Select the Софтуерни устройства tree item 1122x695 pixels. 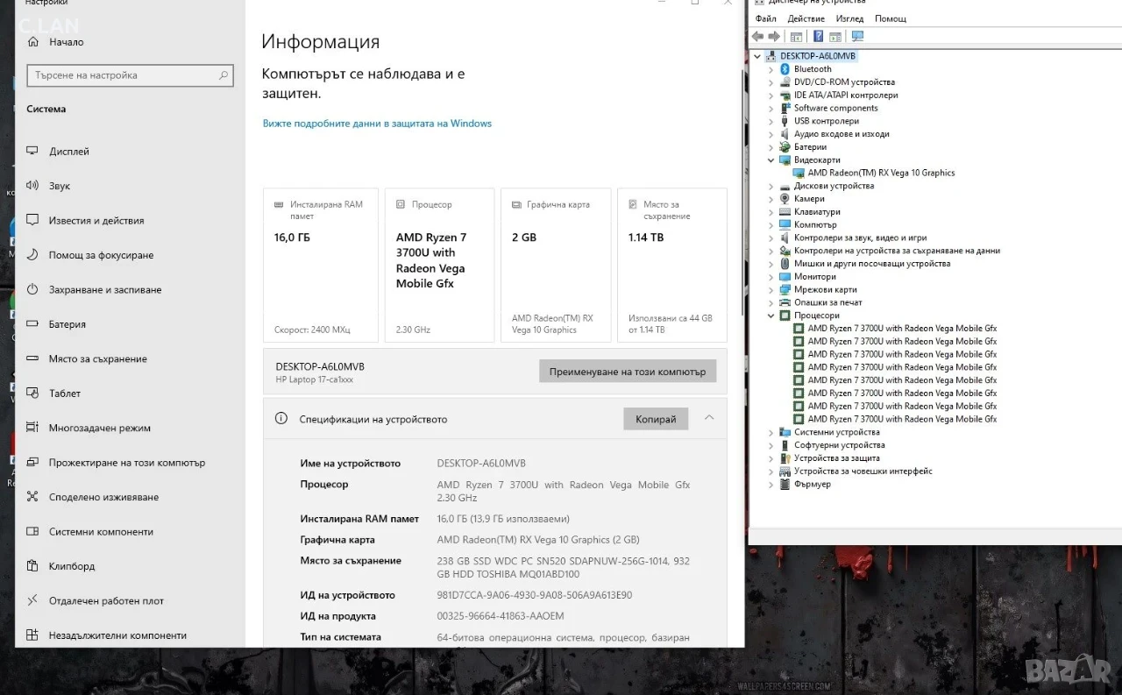tap(839, 445)
